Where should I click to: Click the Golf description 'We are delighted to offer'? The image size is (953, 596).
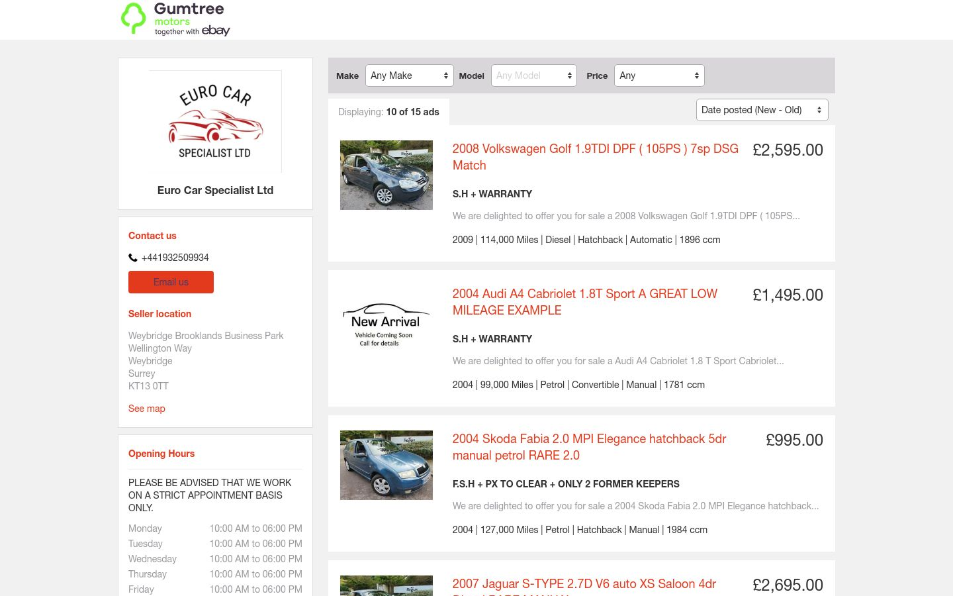point(626,216)
